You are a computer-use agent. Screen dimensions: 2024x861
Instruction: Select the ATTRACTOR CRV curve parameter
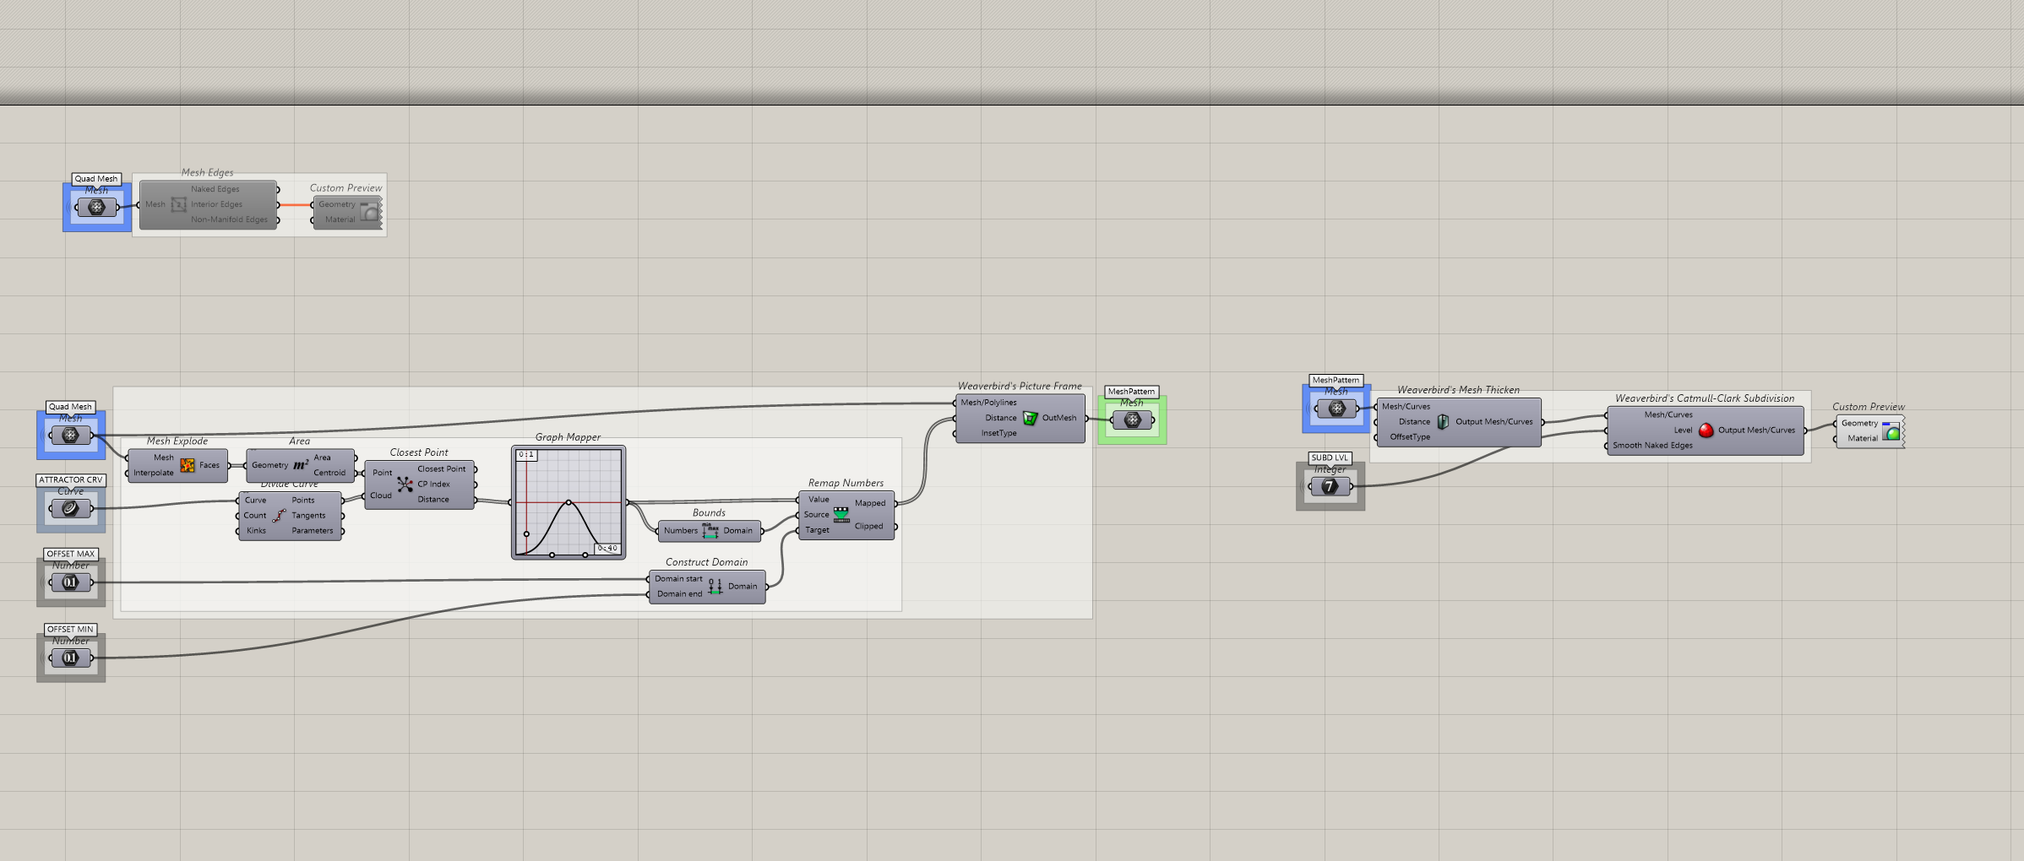[x=71, y=508]
